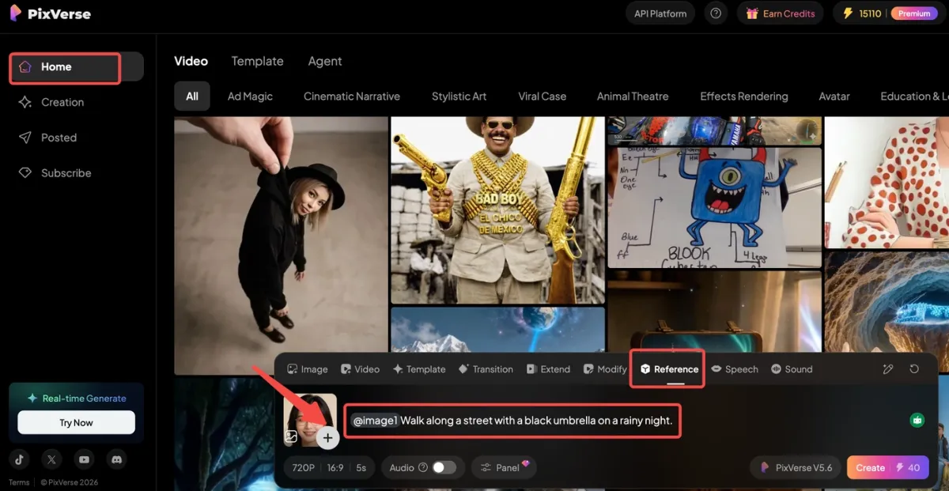Click inside the prompt text field

pos(512,420)
